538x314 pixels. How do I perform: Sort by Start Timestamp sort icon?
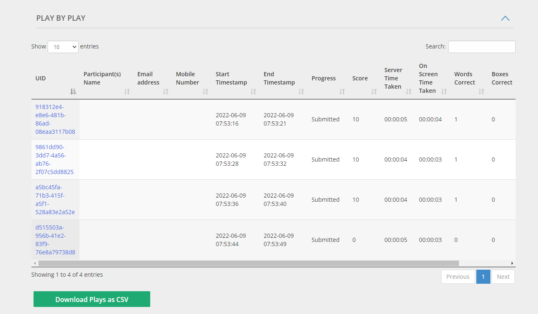(253, 92)
